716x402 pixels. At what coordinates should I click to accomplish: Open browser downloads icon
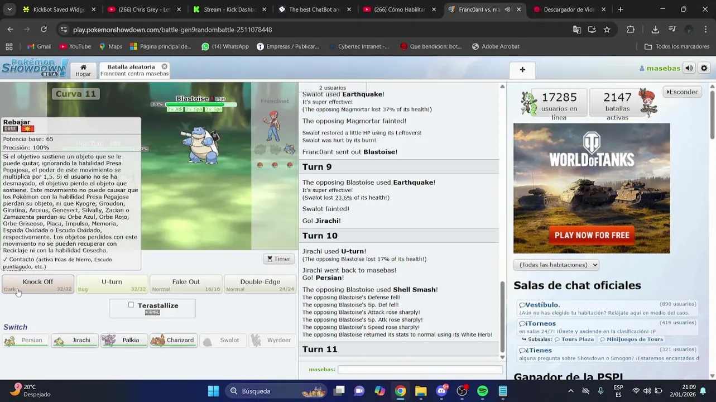[655, 30]
